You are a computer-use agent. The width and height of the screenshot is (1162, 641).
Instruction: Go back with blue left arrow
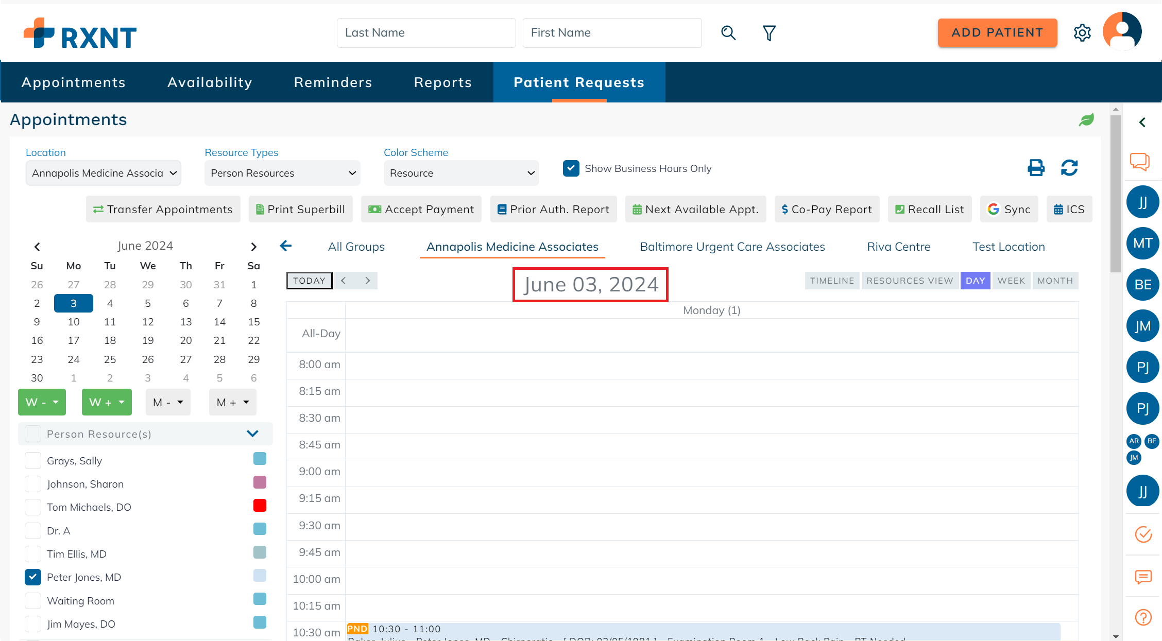[x=286, y=246]
